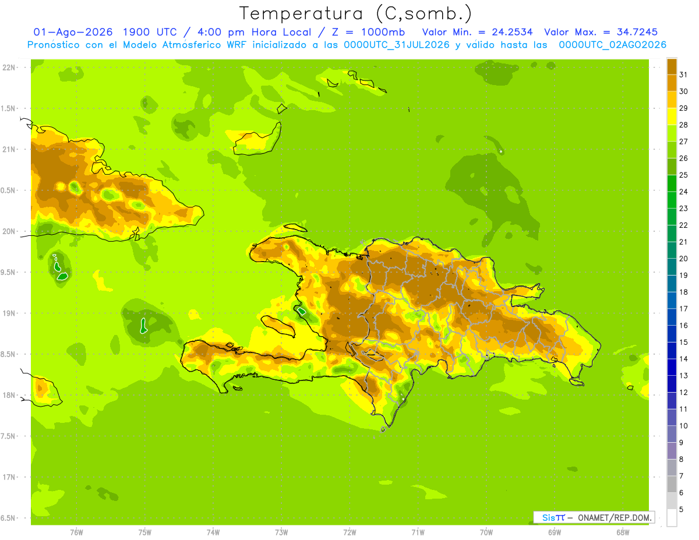Select the valid-until stamp '0000UTC_02AGO2026'
This screenshot has height=540, width=699.
click(x=613, y=45)
